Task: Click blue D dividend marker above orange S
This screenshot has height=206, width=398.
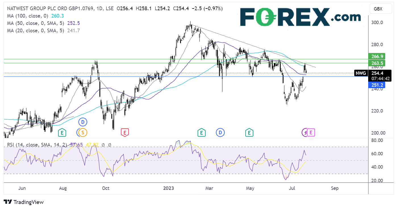Action: 83,122
